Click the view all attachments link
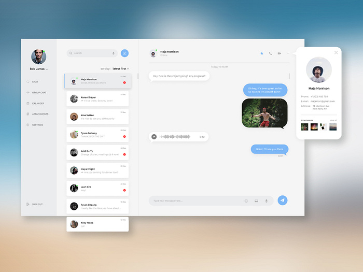Viewport: 363px width, 272px height. 333,120
